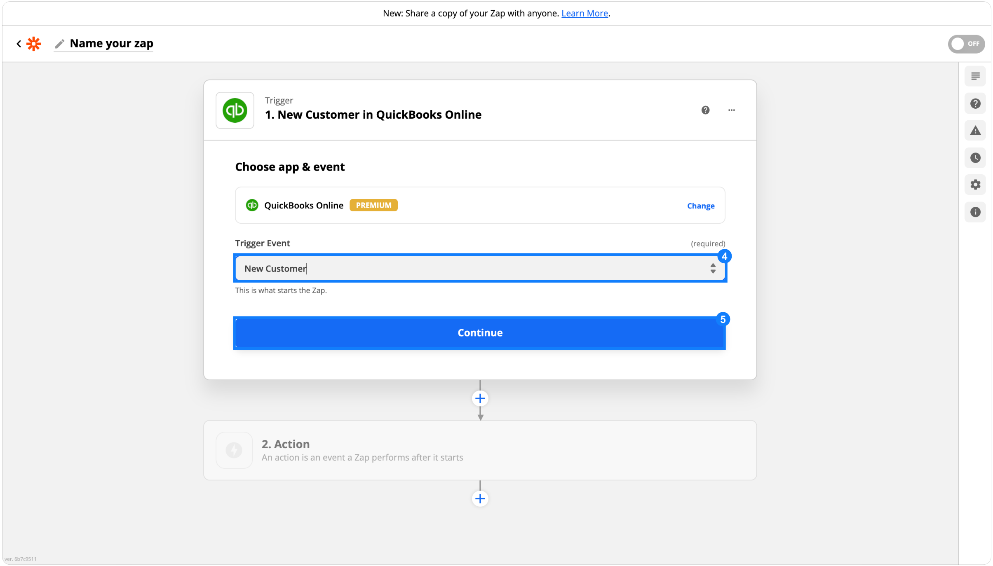Open the sidebar help question mark icon

coord(975,103)
